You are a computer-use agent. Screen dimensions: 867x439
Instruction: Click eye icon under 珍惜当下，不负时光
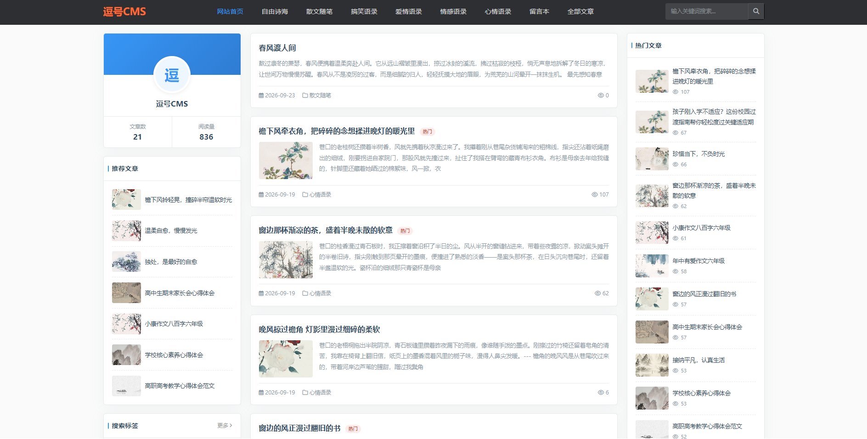(676, 164)
